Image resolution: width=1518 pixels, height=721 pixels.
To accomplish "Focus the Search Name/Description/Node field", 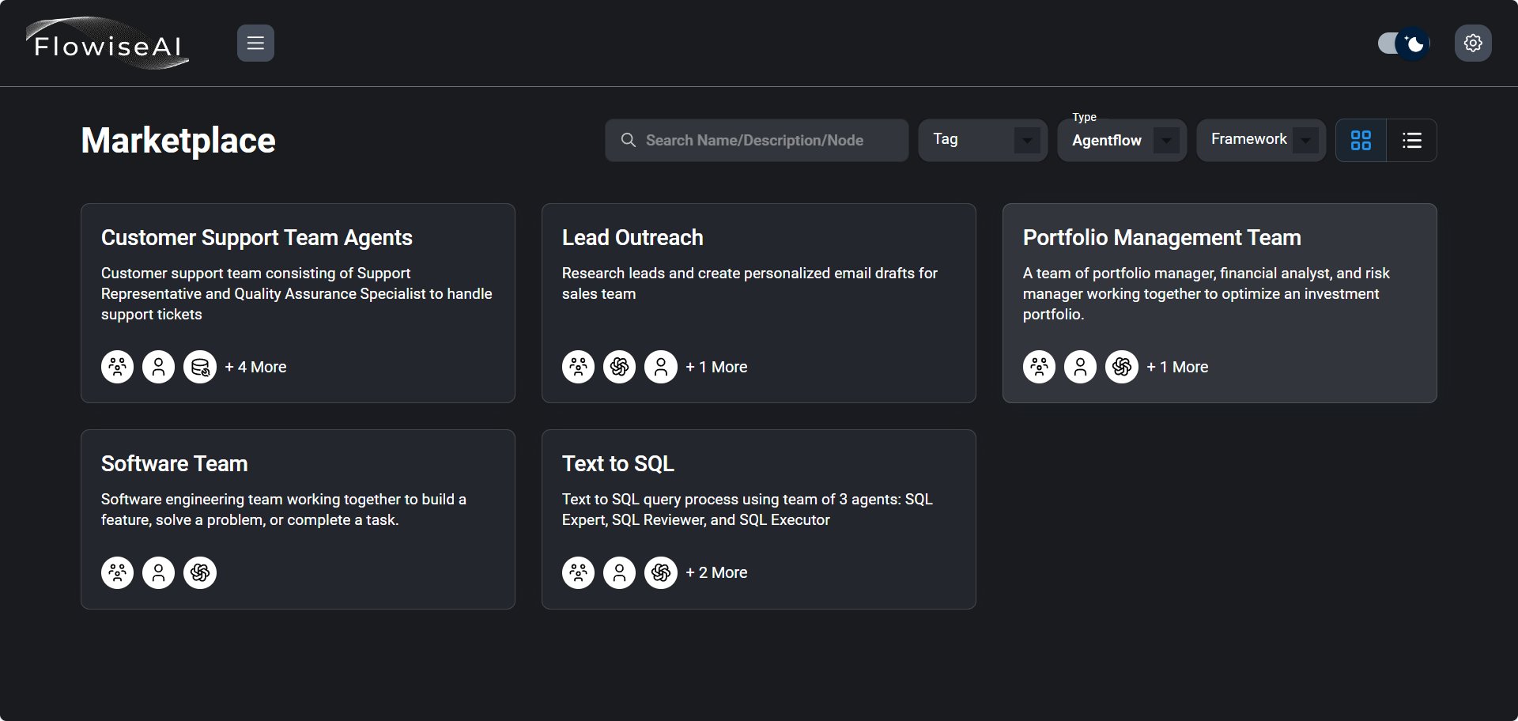I will click(757, 140).
